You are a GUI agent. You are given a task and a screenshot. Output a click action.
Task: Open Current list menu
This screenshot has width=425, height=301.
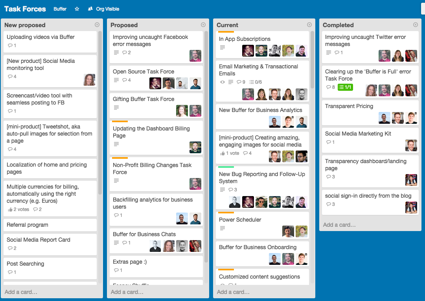click(309, 25)
